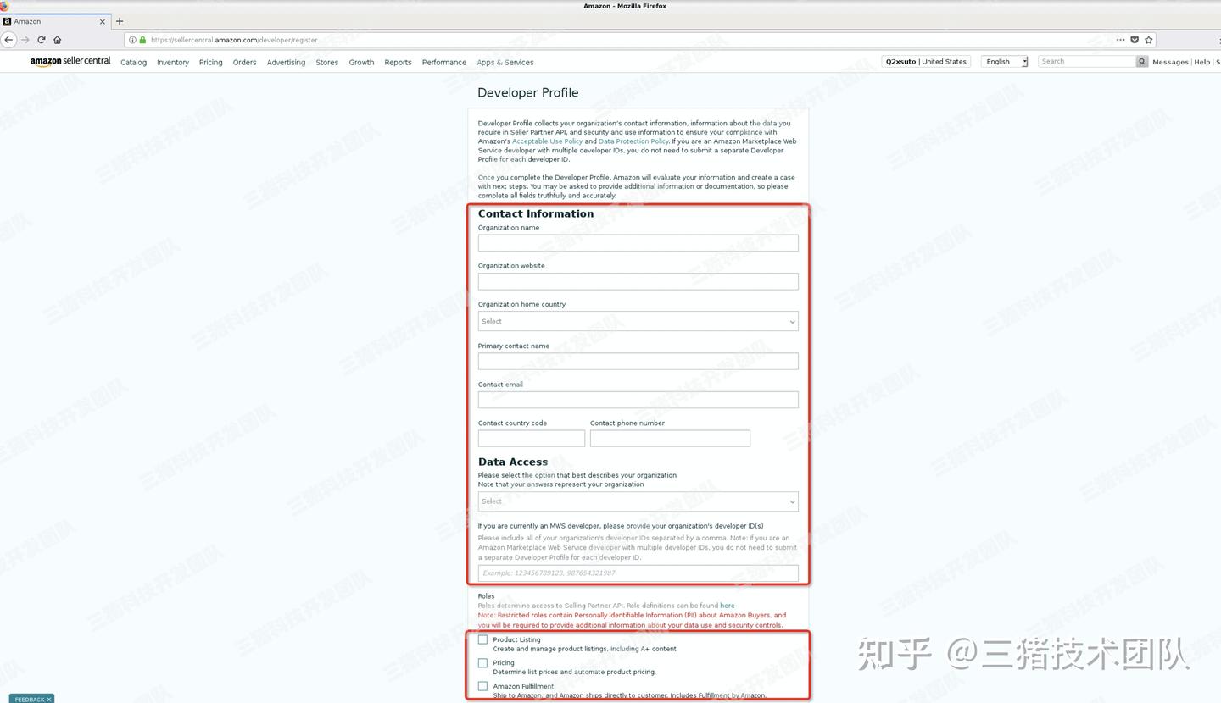Open the English language selector

click(1003, 61)
